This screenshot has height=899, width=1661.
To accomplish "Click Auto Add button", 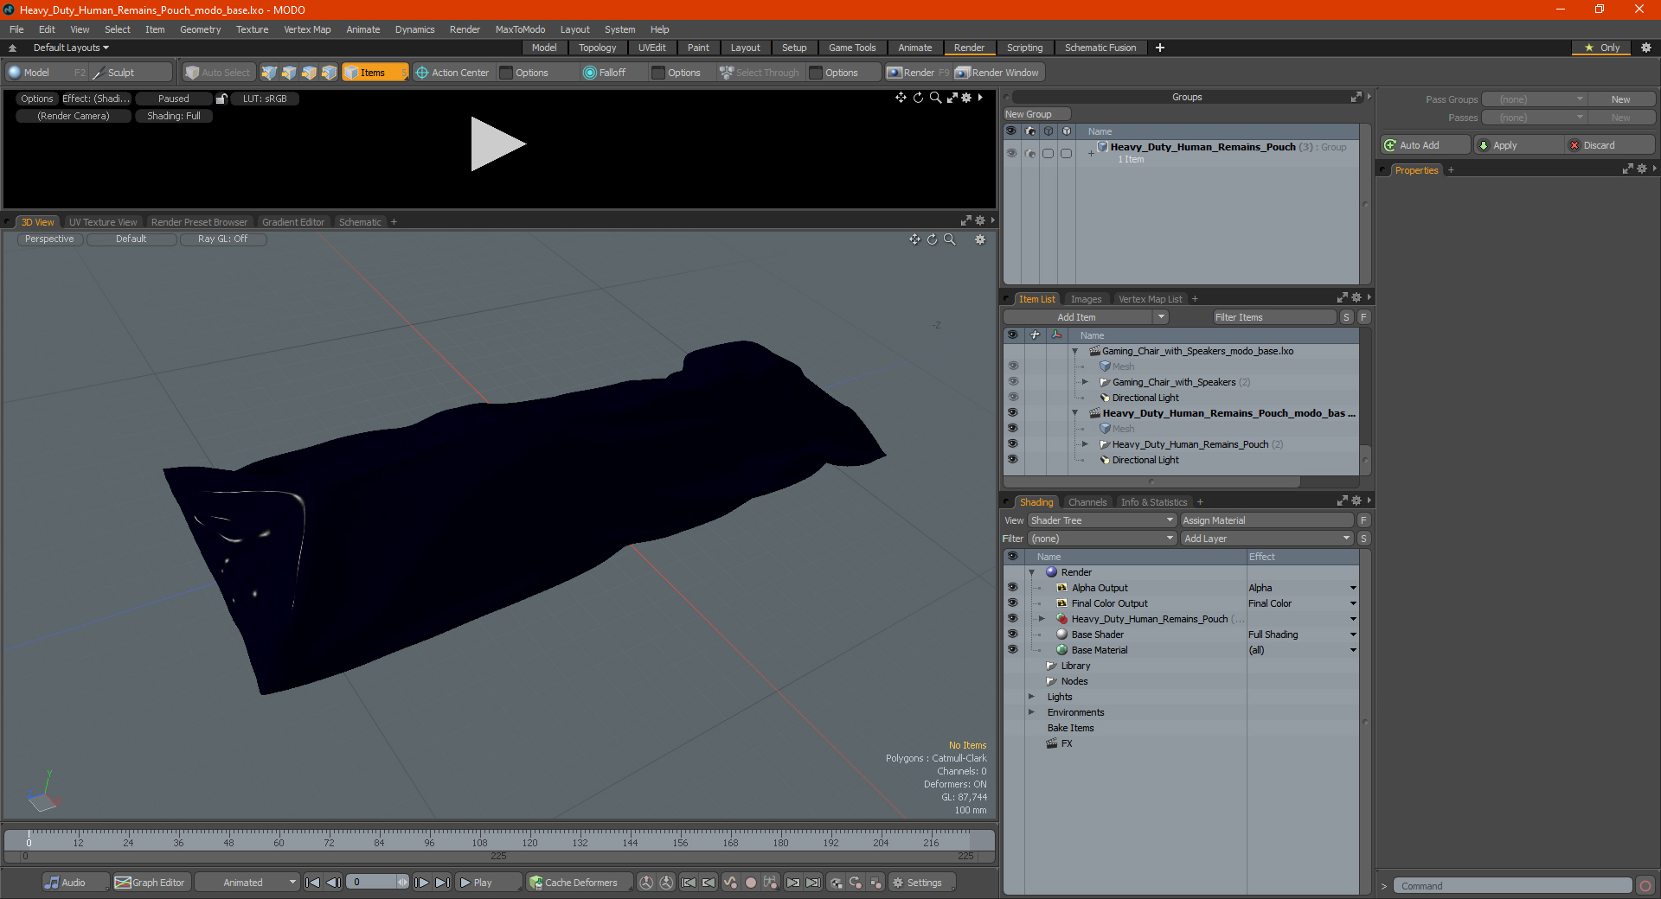I will (1425, 145).
